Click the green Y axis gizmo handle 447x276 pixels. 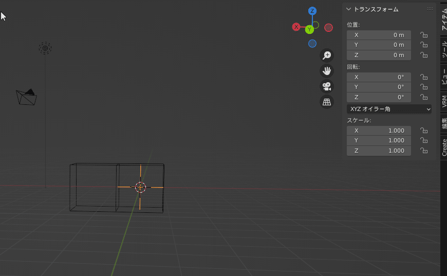click(309, 29)
